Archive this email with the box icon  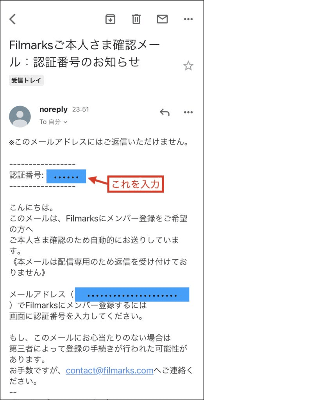[x=110, y=19]
